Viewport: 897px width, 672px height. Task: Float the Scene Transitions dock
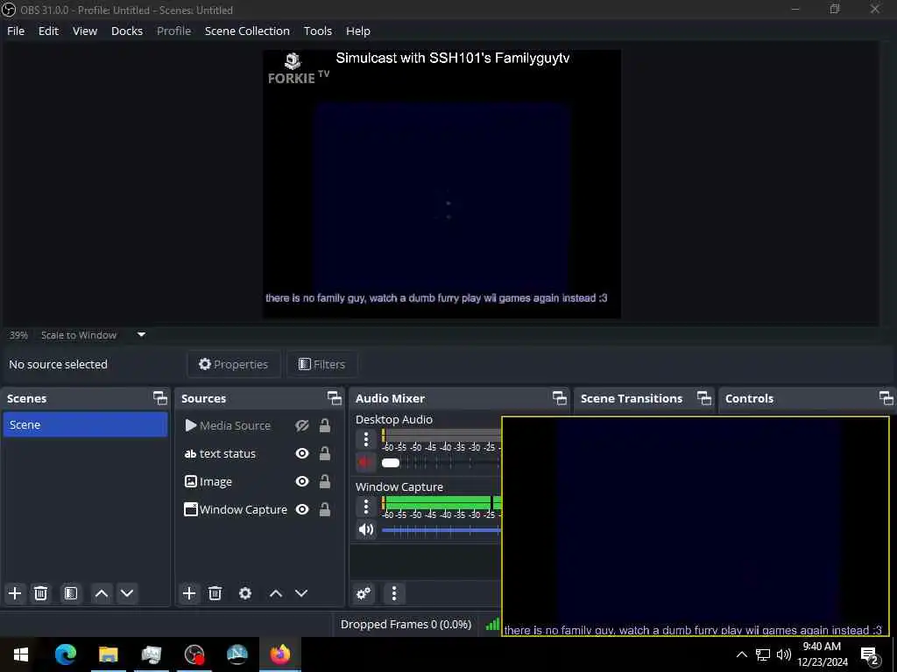(x=703, y=398)
